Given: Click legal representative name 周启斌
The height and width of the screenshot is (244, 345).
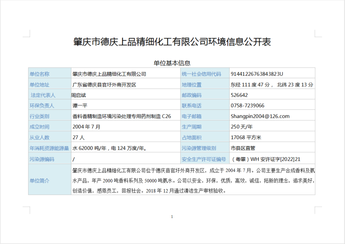Looking at the screenshot, I should point(79,95).
